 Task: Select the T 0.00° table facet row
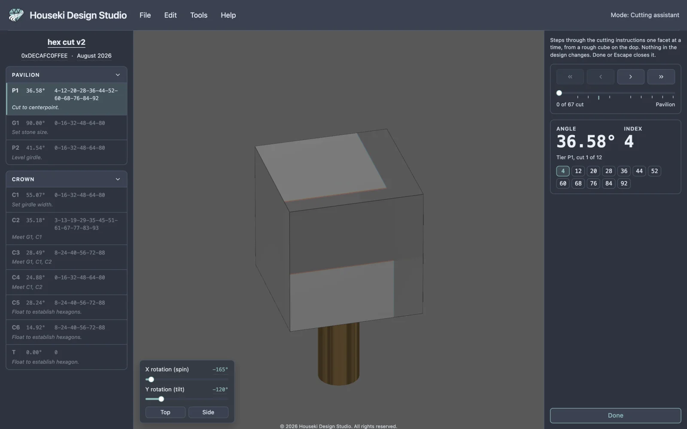click(67, 357)
